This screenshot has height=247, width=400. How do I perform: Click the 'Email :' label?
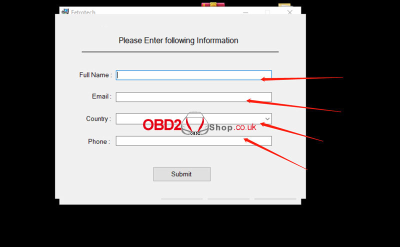tap(102, 96)
